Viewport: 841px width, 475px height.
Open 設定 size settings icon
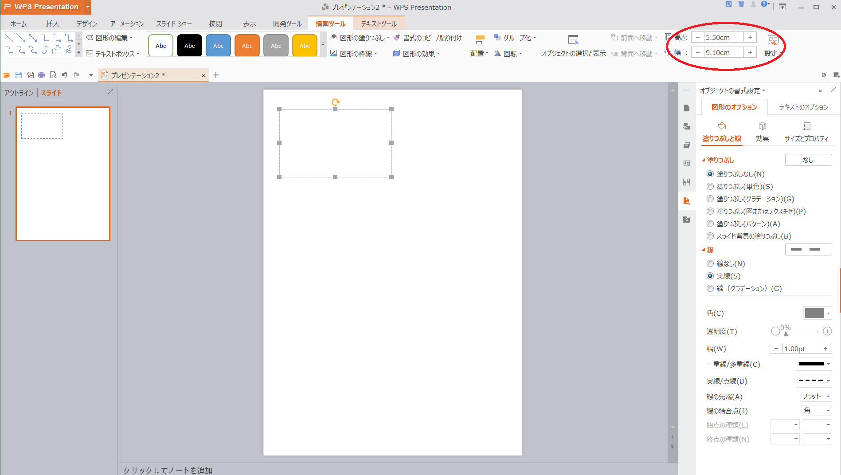[773, 41]
